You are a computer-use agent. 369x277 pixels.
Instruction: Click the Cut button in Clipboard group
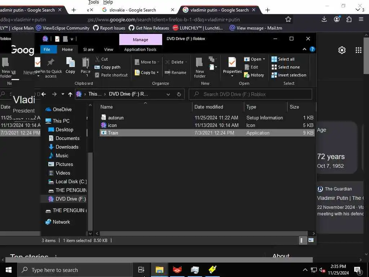click(101, 59)
